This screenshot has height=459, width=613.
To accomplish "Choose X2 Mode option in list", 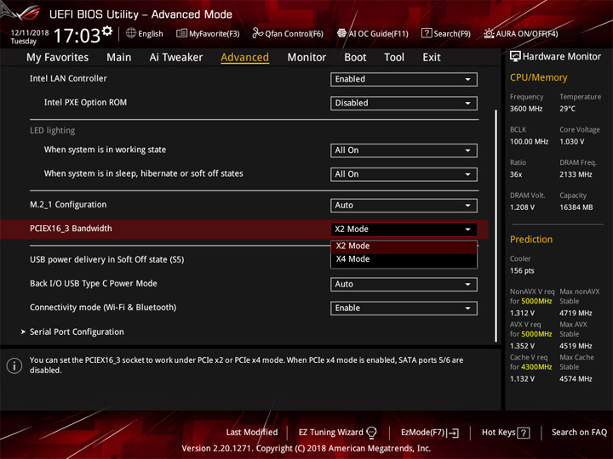I will point(404,246).
